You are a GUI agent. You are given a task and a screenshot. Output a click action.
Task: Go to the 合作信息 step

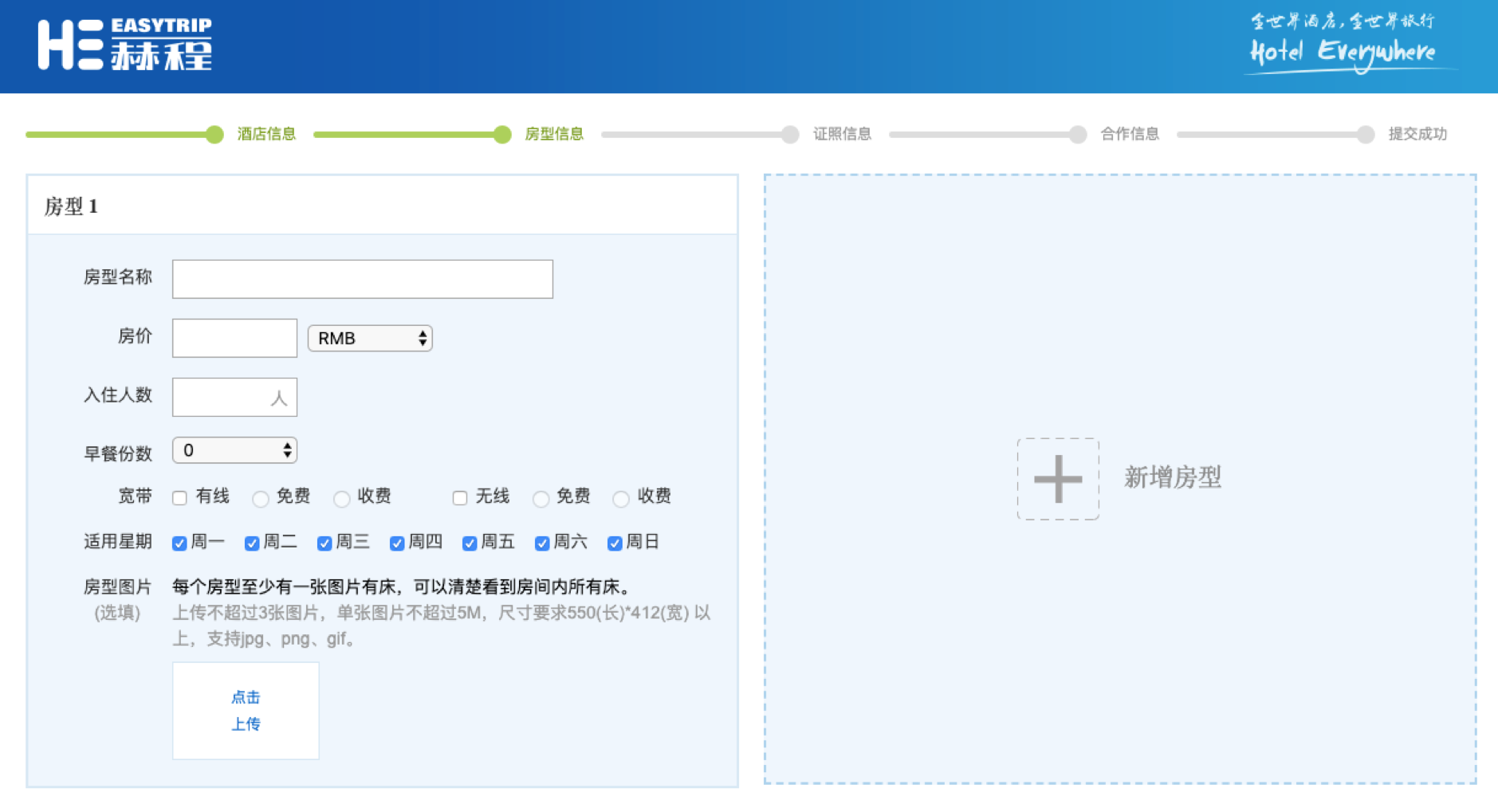tap(1130, 134)
